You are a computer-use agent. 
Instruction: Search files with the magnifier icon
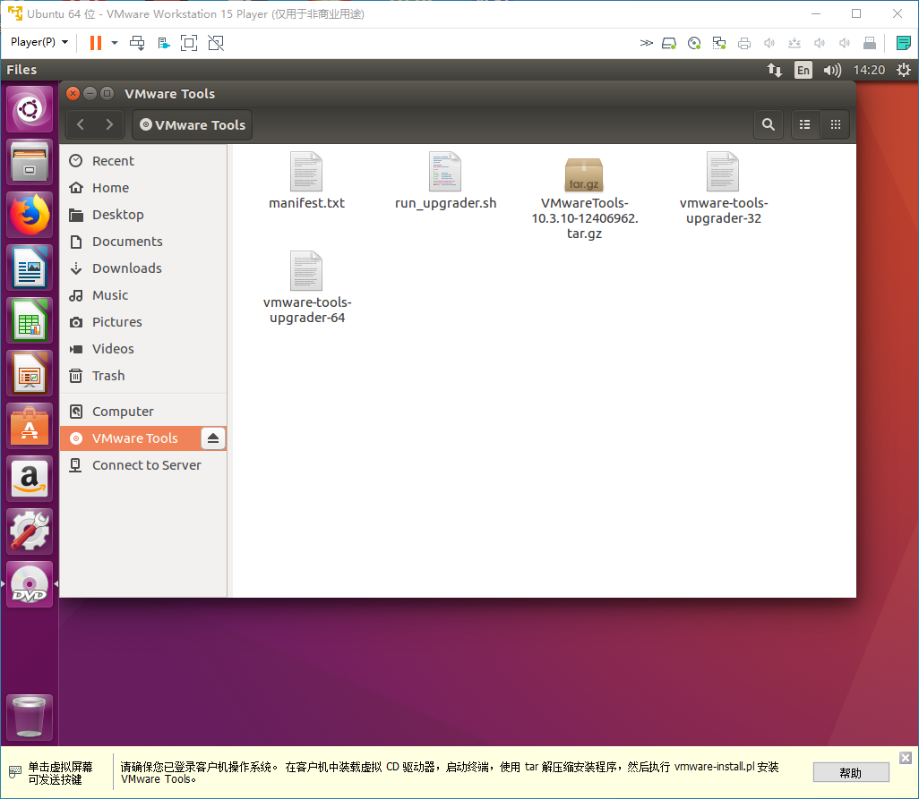click(x=768, y=124)
